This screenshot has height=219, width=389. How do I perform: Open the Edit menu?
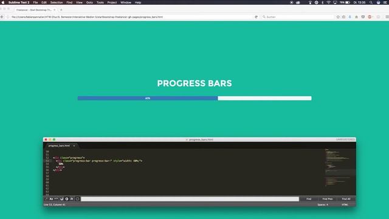click(44, 2)
